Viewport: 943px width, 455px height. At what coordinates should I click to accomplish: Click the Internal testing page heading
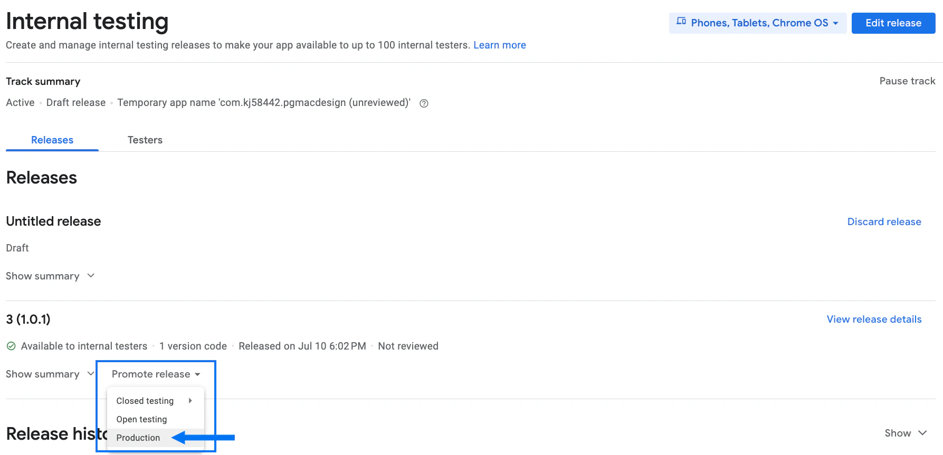pos(87,21)
